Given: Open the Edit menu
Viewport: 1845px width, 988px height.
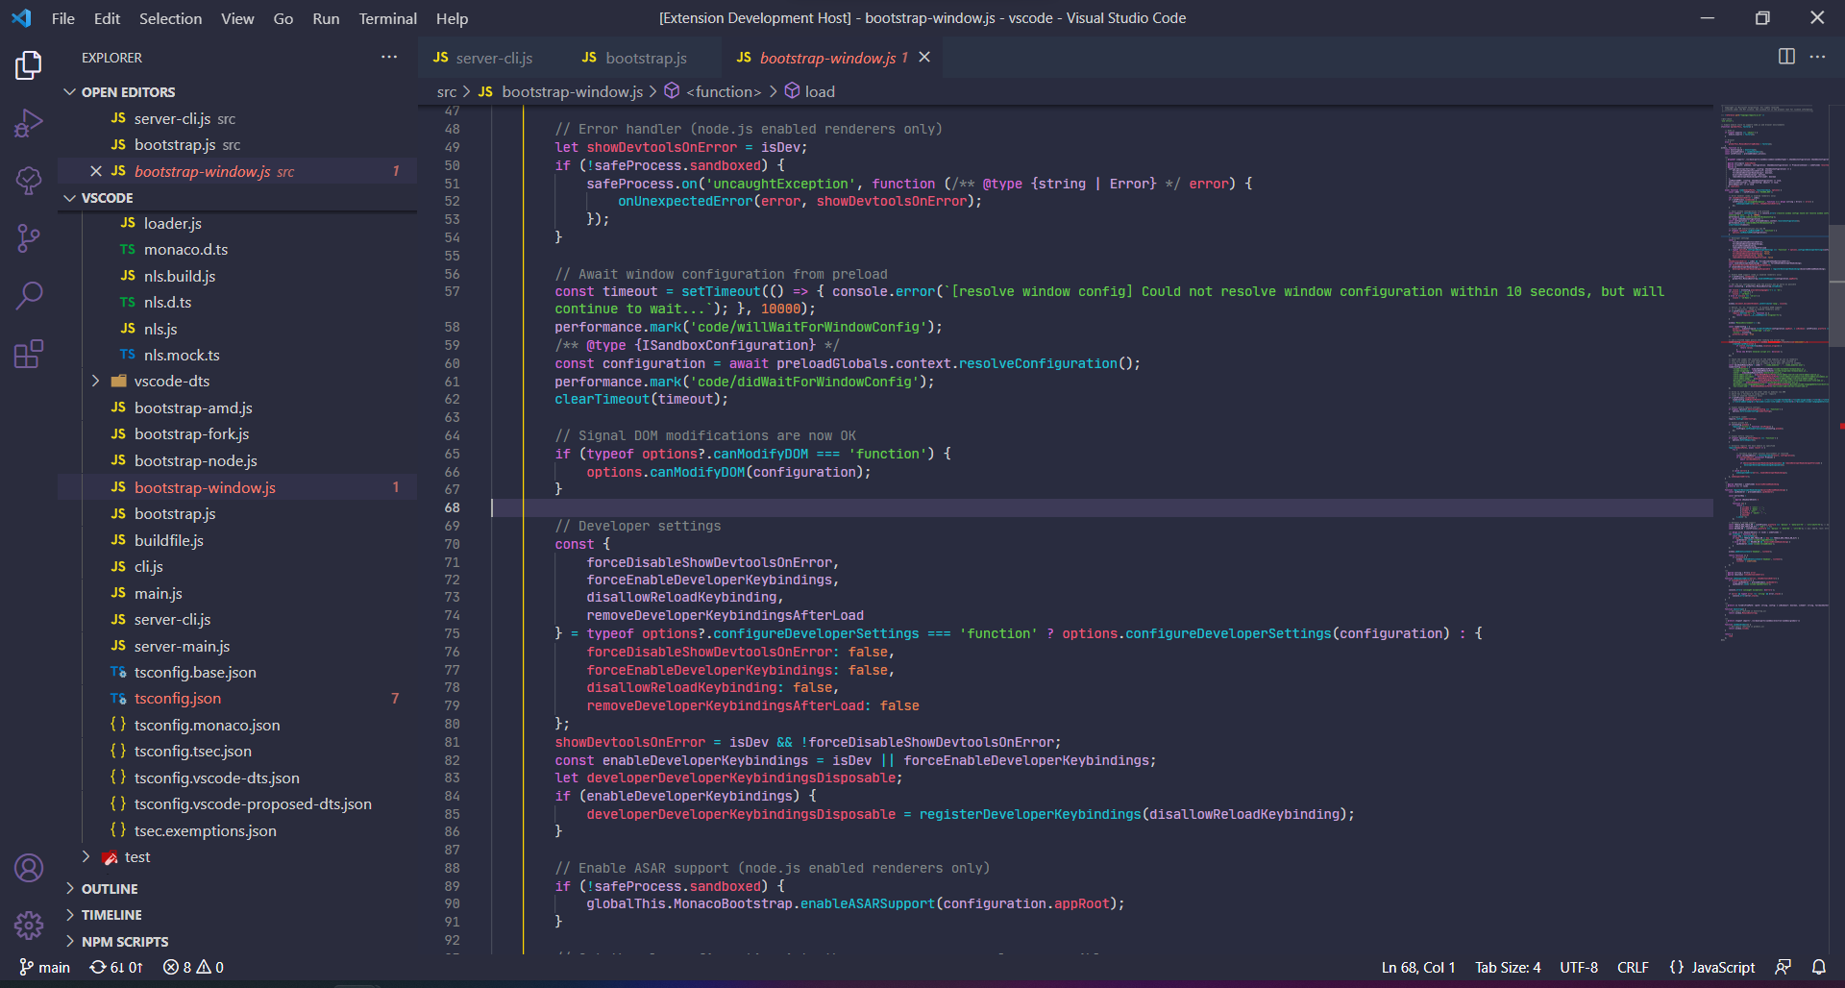Looking at the screenshot, I should point(107,18).
